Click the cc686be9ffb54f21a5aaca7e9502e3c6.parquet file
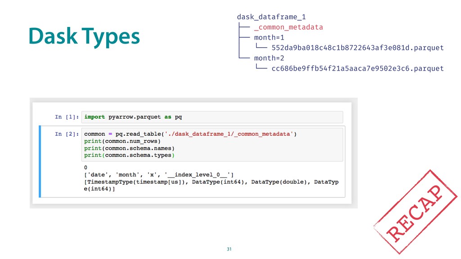The image size is (461, 259). pos(357,68)
